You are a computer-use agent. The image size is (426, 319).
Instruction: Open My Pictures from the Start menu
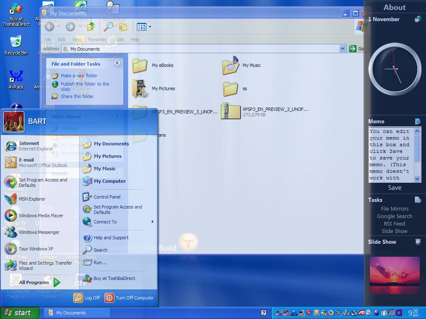pyautogui.click(x=102, y=156)
